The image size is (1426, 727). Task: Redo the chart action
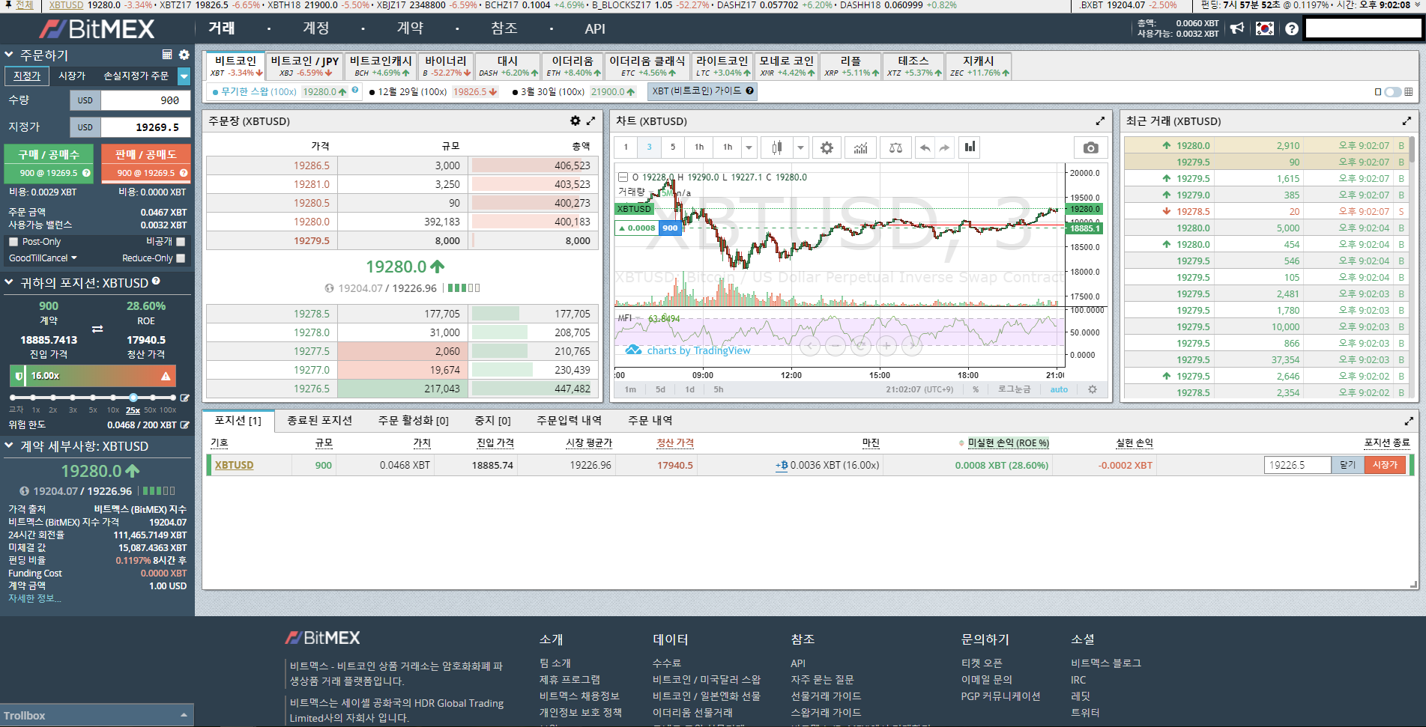944,147
